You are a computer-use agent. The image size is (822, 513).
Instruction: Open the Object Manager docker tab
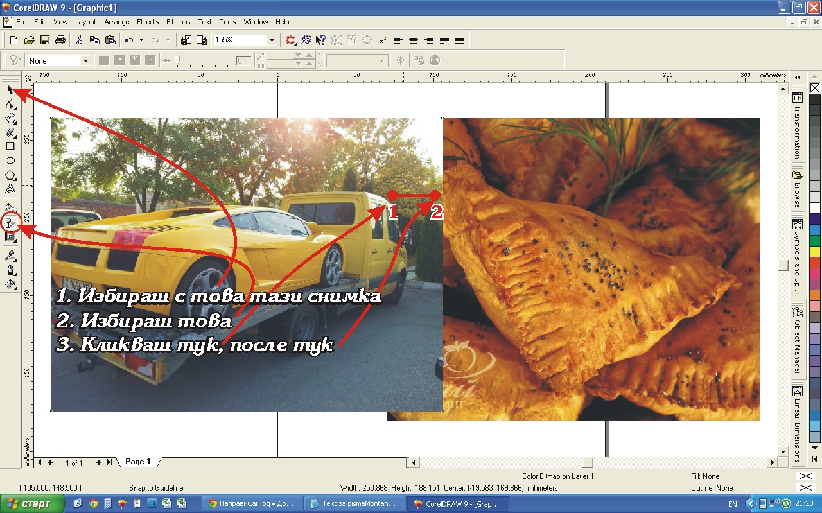pos(798,340)
